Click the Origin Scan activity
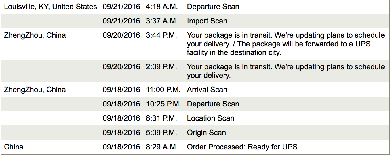The height and width of the screenshot is (158, 392). click(206, 133)
